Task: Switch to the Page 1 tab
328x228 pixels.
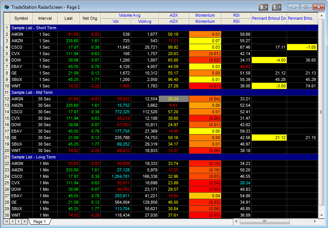Action: [39, 222]
